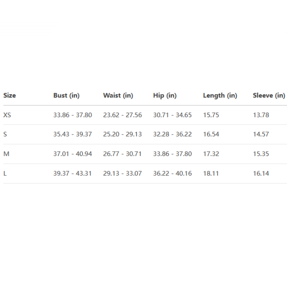Click the Sleeve (in) column header

coord(269,96)
